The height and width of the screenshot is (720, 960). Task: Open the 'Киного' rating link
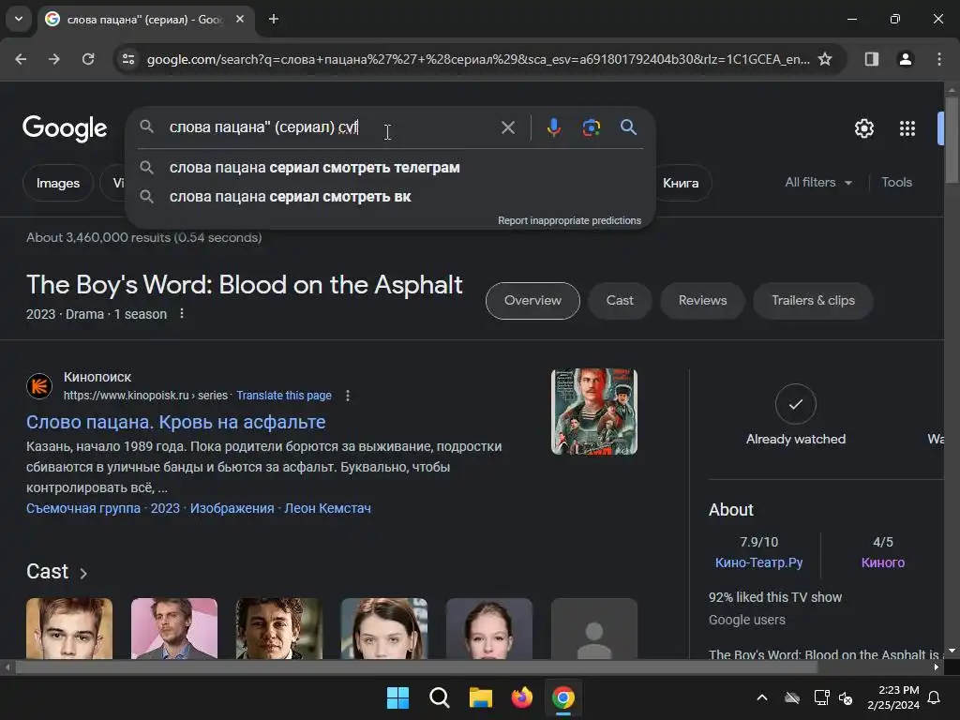coord(883,562)
